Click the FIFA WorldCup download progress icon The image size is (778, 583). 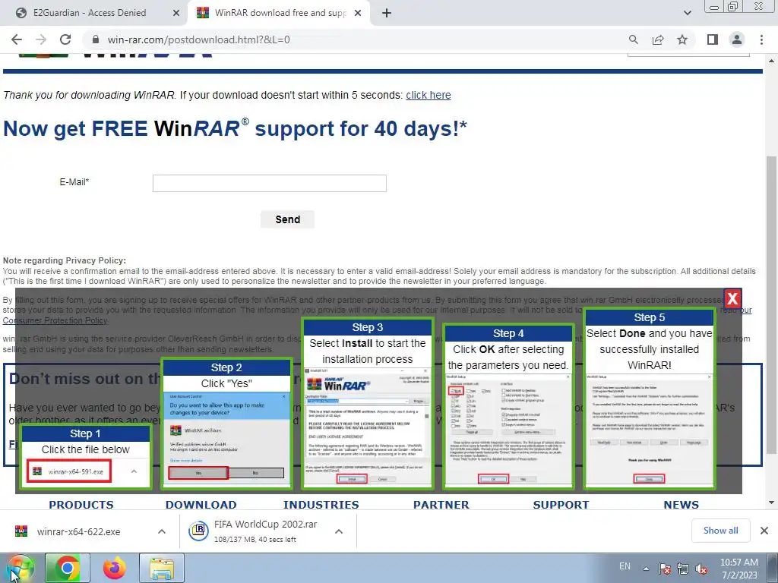click(198, 531)
